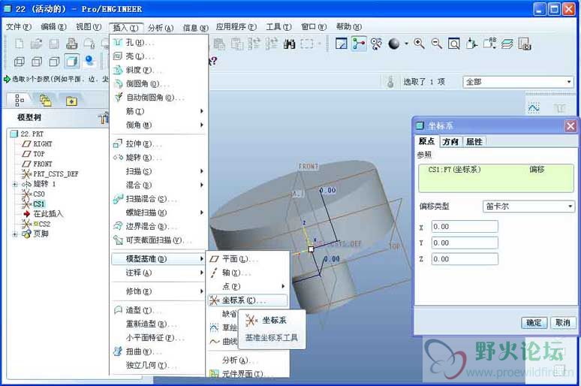
Task: Open the 视图 (V) menu
Action: click(89, 27)
